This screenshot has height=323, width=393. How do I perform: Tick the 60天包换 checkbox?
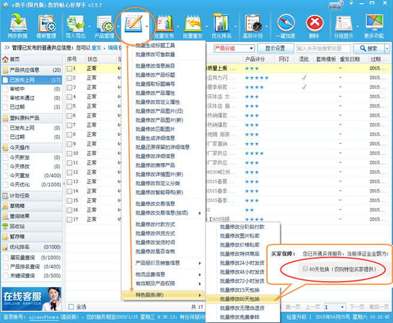(306, 269)
